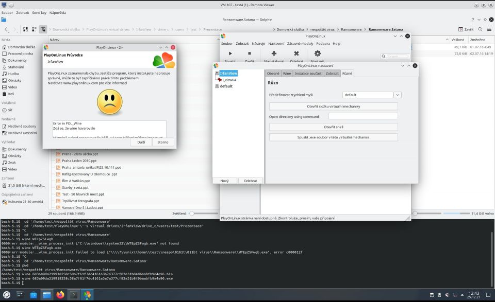Click the Zavřít stop icon in PlayOnLinux toolbar

coord(250,54)
